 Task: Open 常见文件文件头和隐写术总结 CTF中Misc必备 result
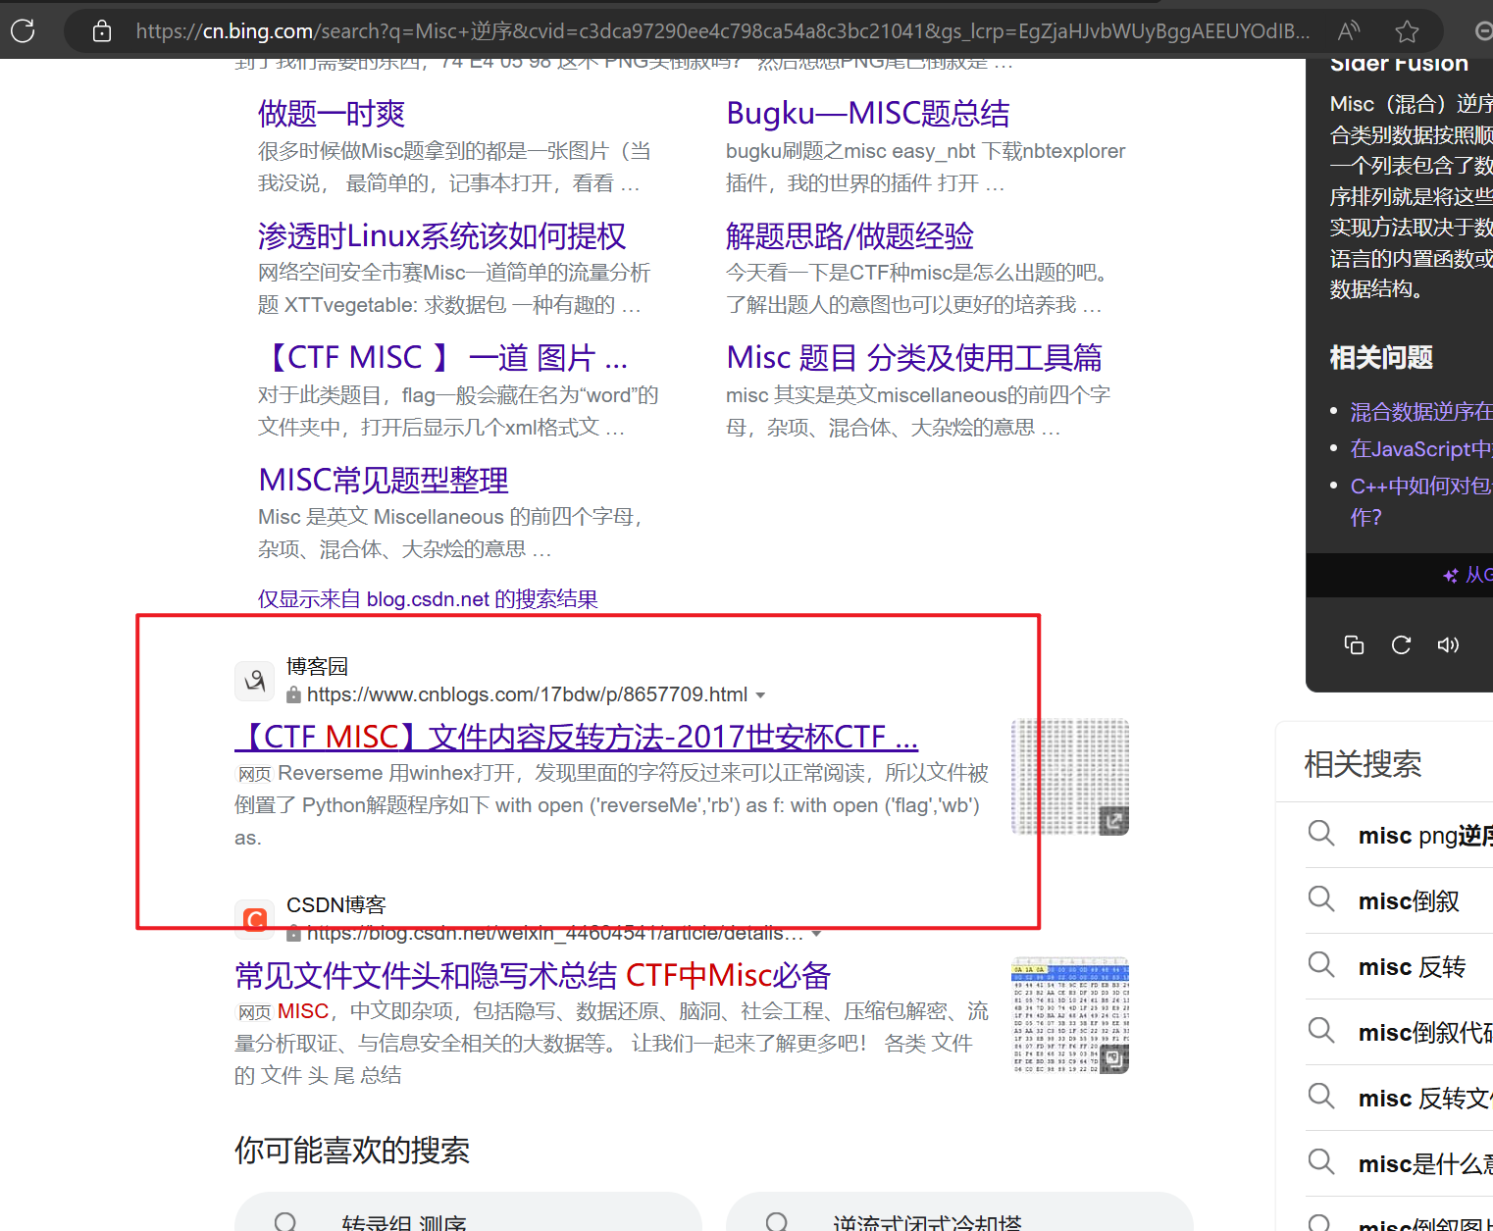tap(533, 976)
